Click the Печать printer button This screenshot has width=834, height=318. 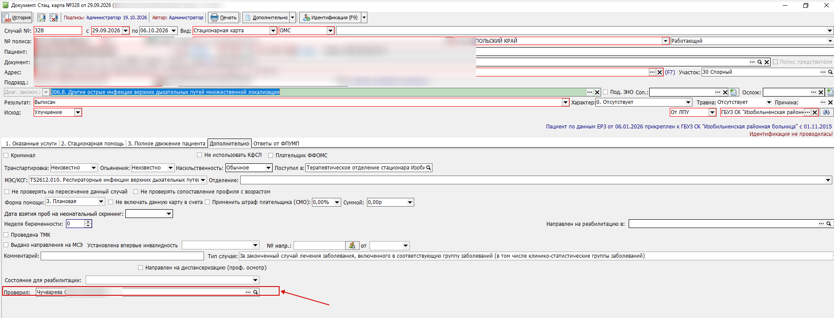click(x=223, y=17)
